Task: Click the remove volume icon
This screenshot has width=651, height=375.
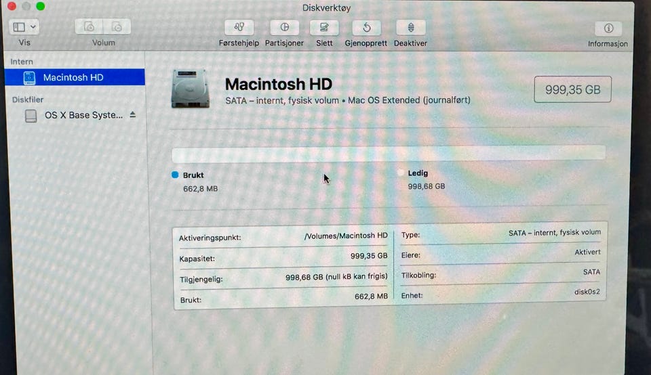Action: 117,27
